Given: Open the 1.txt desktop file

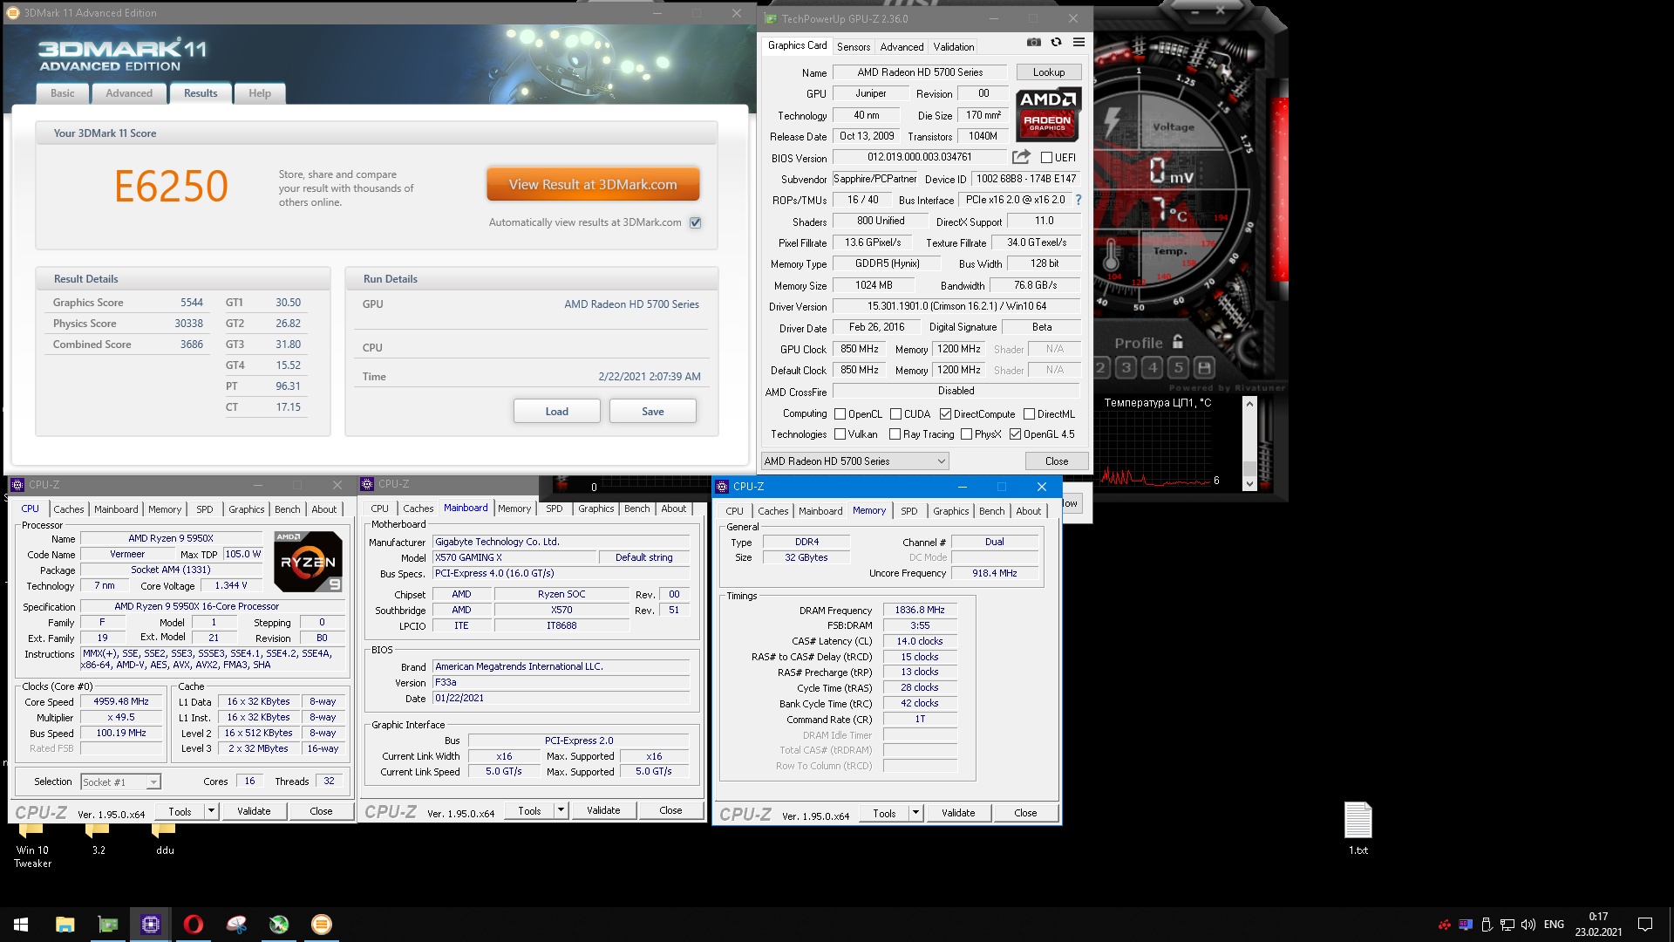Looking at the screenshot, I should 1358,829.
